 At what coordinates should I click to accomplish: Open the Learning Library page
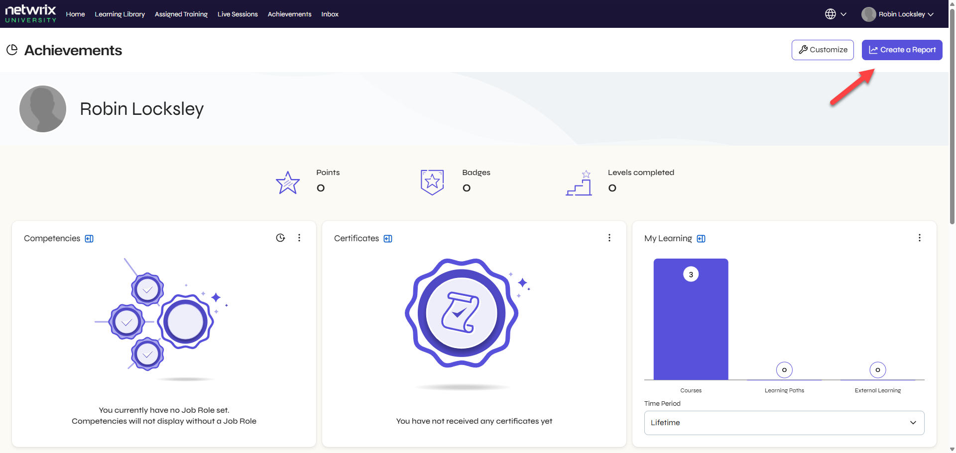pyautogui.click(x=119, y=14)
